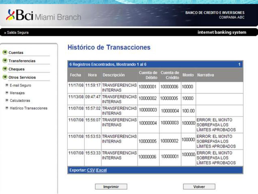This screenshot has height=194, width=258.
Task: Click the amount 100.00 cell
Action: tap(188, 111)
